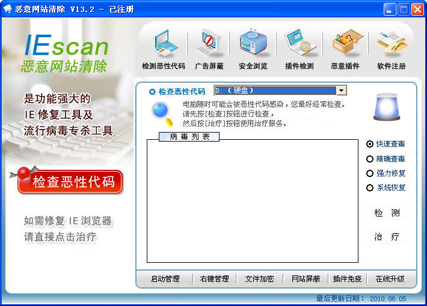Click the red 检查恶性代码 banner button
The width and height of the screenshot is (427, 306).
pyautogui.click(x=71, y=182)
